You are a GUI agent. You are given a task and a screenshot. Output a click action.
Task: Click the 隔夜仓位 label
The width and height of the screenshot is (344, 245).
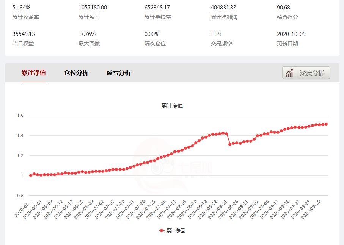(155, 43)
